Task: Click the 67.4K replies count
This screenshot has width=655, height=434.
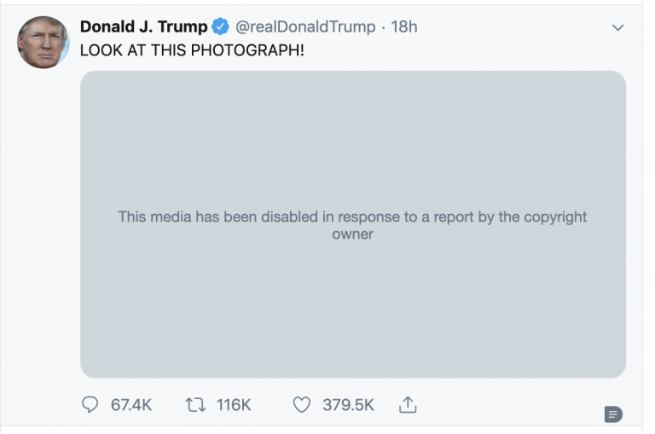Action: pos(131,405)
